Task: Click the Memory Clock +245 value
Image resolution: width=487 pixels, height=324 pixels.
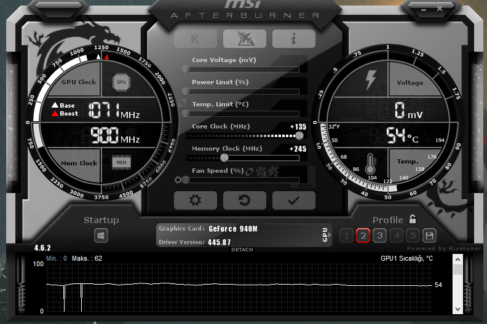Action: click(x=298, y=149)
